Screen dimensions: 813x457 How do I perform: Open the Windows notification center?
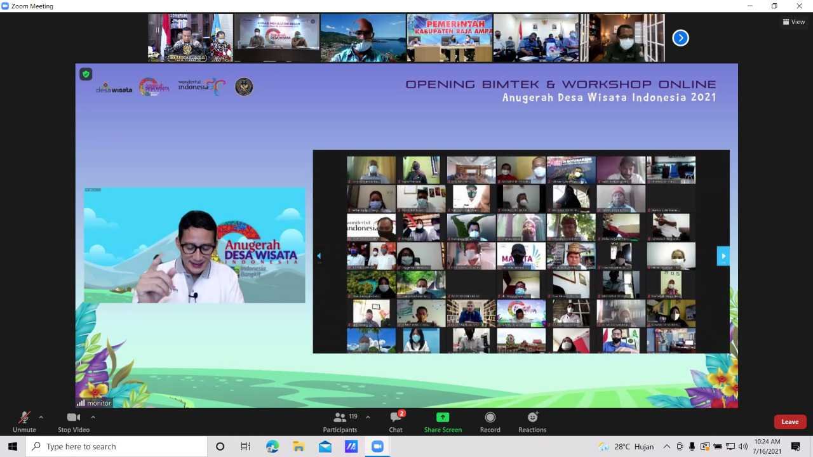tap(796, 446)
